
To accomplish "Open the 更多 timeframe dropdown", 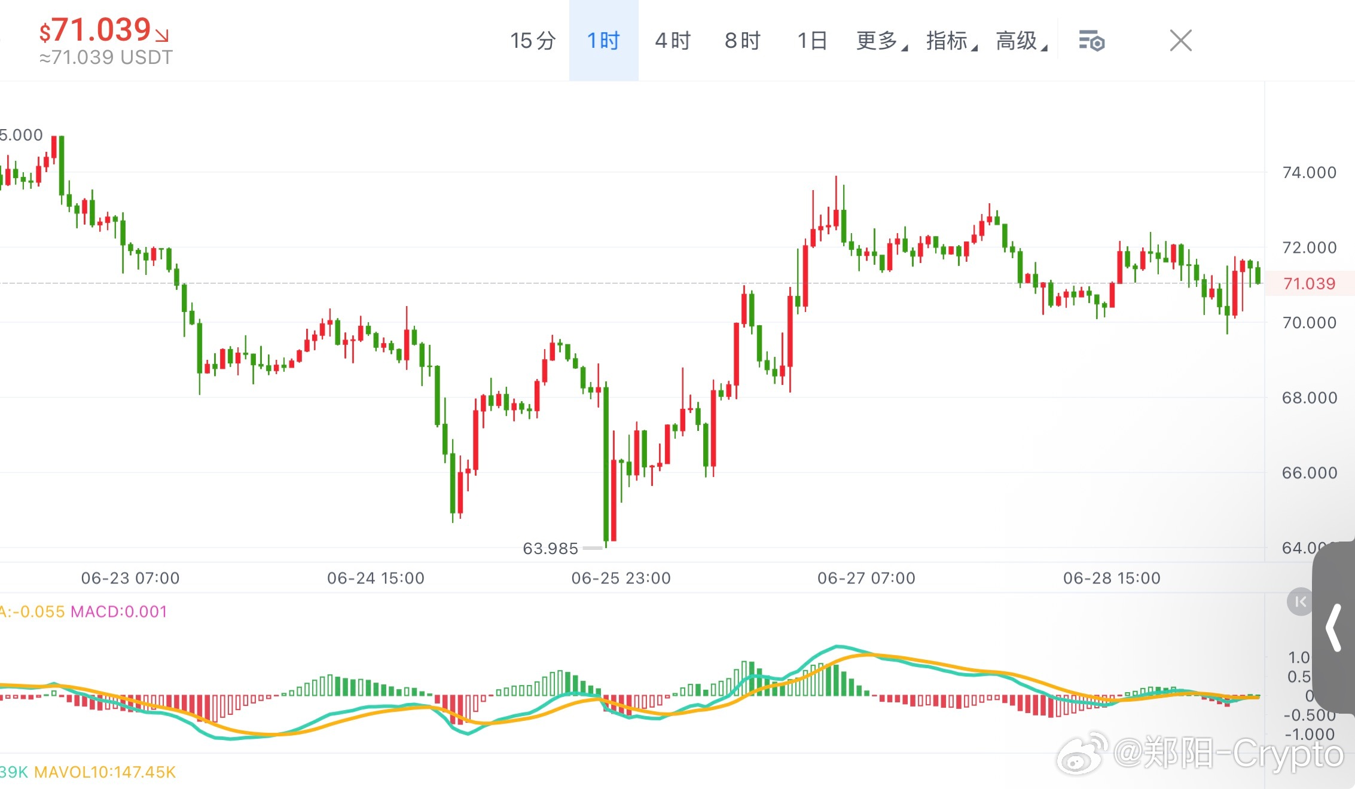I will (x=882, y=41).
